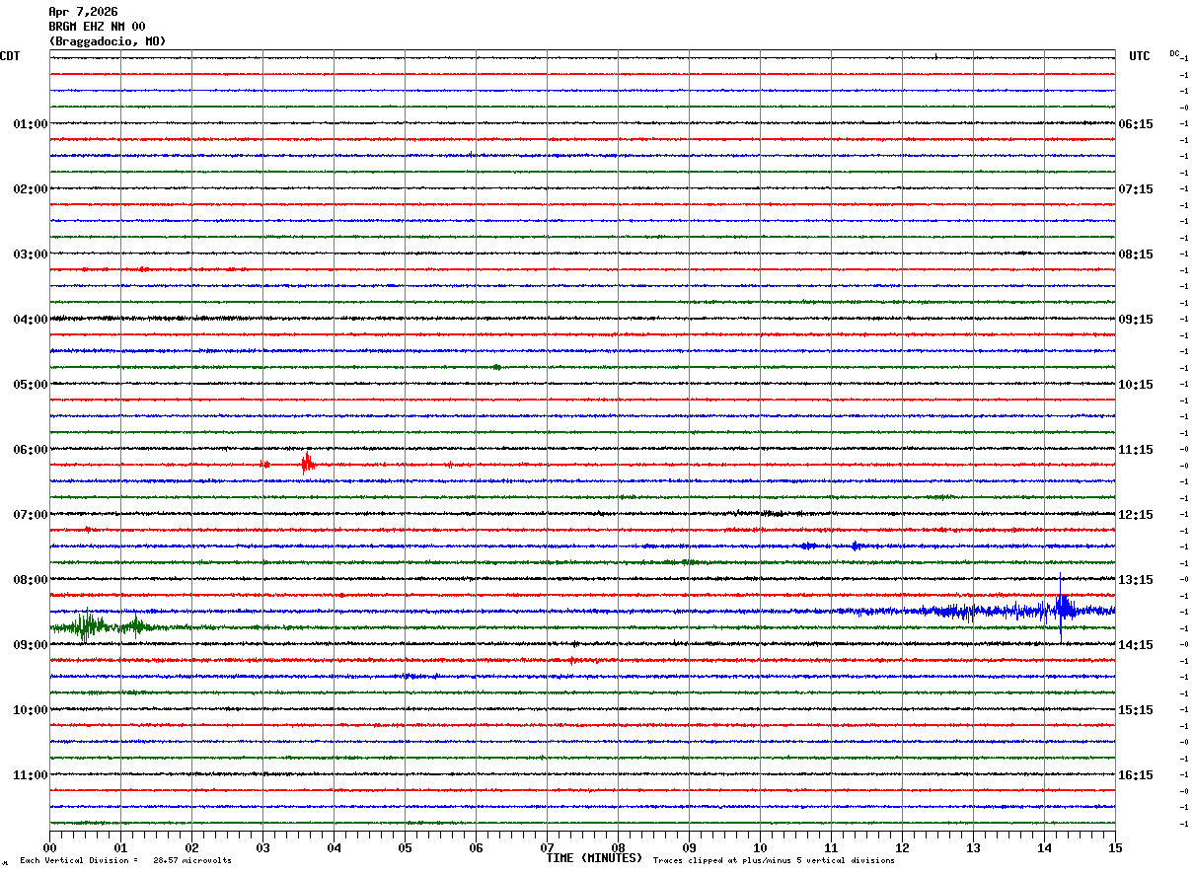The image size is (1194, 874).
Task: Click the 'CDT' timezone label
Action: [10, 56]
